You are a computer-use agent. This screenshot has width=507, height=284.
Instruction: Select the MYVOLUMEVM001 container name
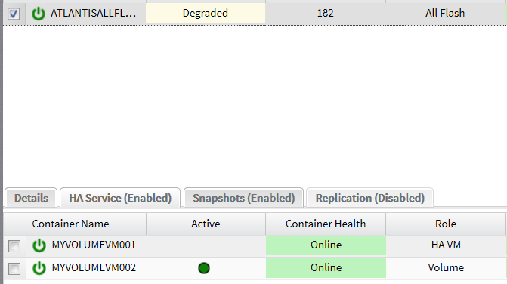pyautogui.click(x=94, y=245)
